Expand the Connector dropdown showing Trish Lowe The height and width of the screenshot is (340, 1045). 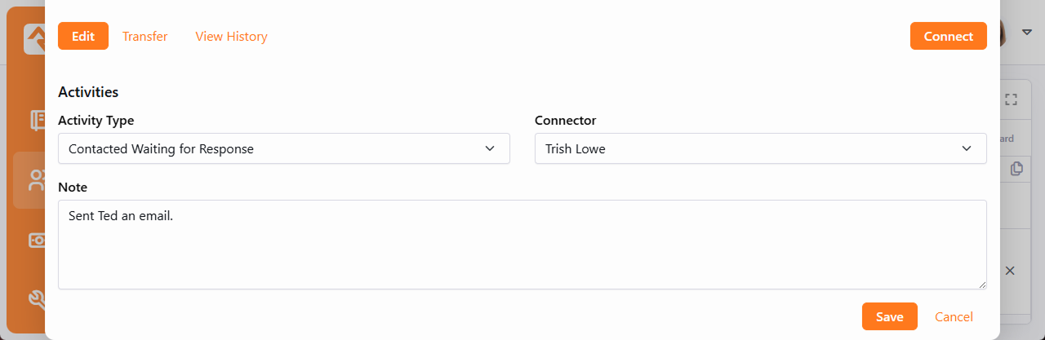tap(760, 148)
